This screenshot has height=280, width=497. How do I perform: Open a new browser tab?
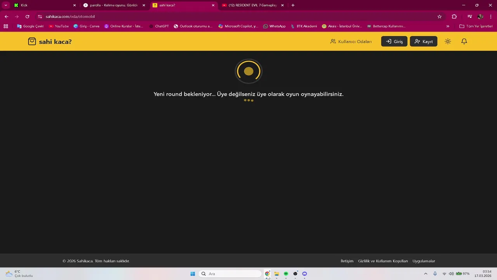(x=293, y=5)
